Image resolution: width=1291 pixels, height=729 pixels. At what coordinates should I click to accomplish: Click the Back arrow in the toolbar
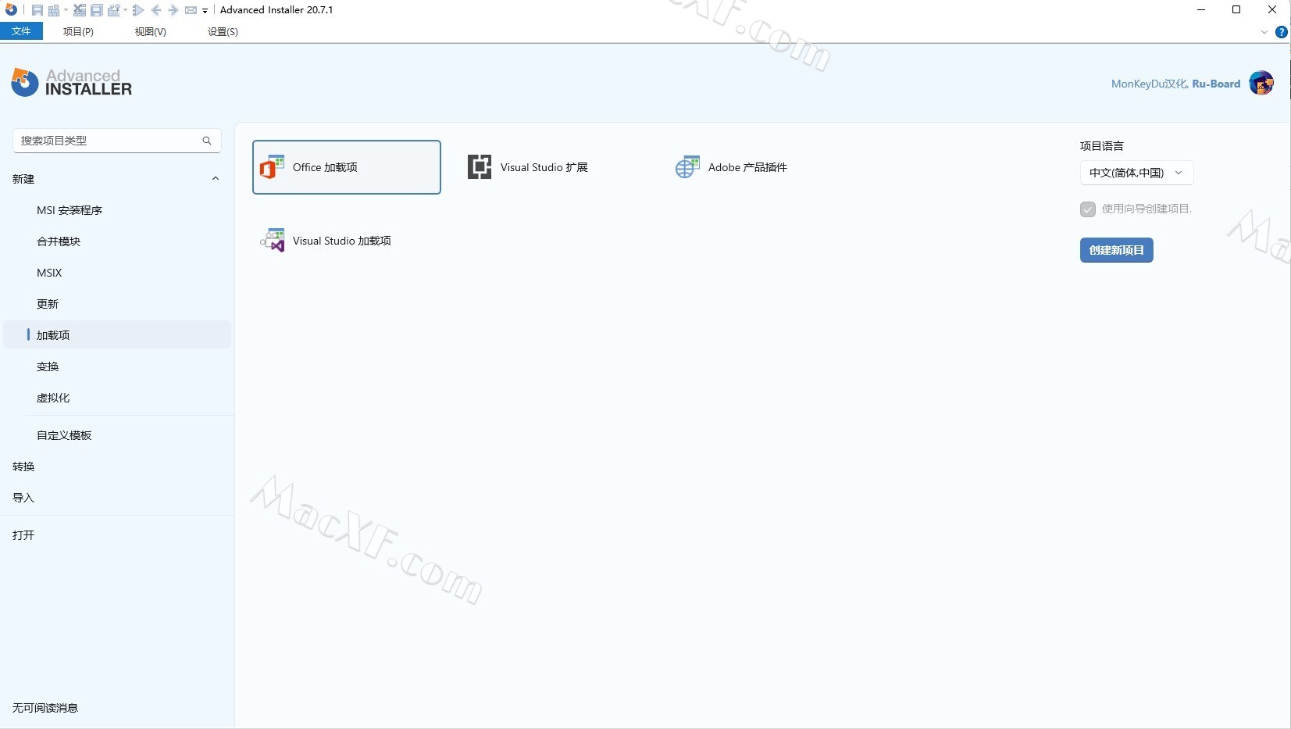(x=156, y=10)
